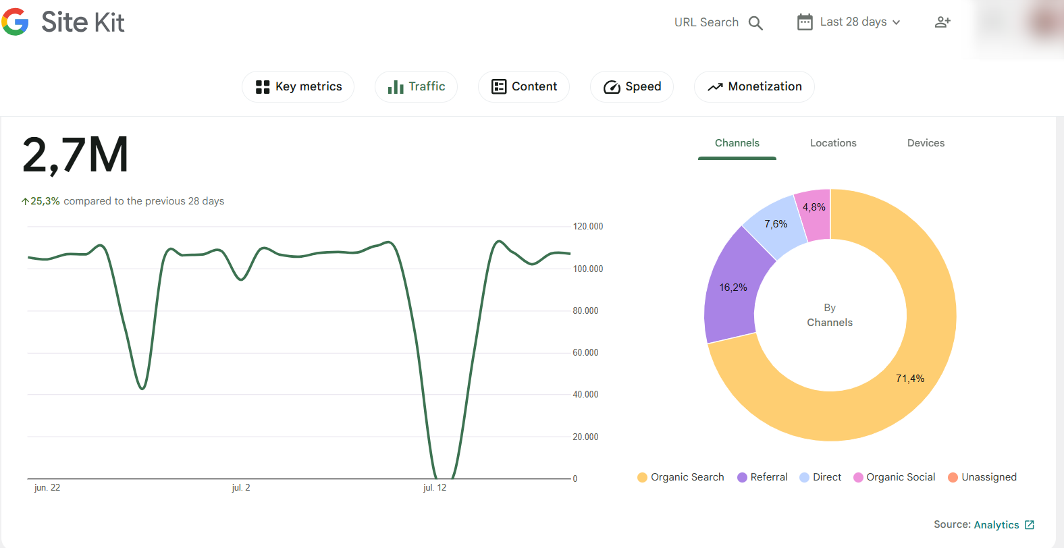Screen dimensions: 1064x548
Task: Click the URL Search magnifier icon
Action: point(755,23)
